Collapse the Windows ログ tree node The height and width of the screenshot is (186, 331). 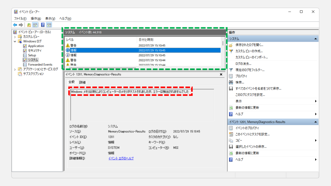pyautogui.click(x=15, y=41)
